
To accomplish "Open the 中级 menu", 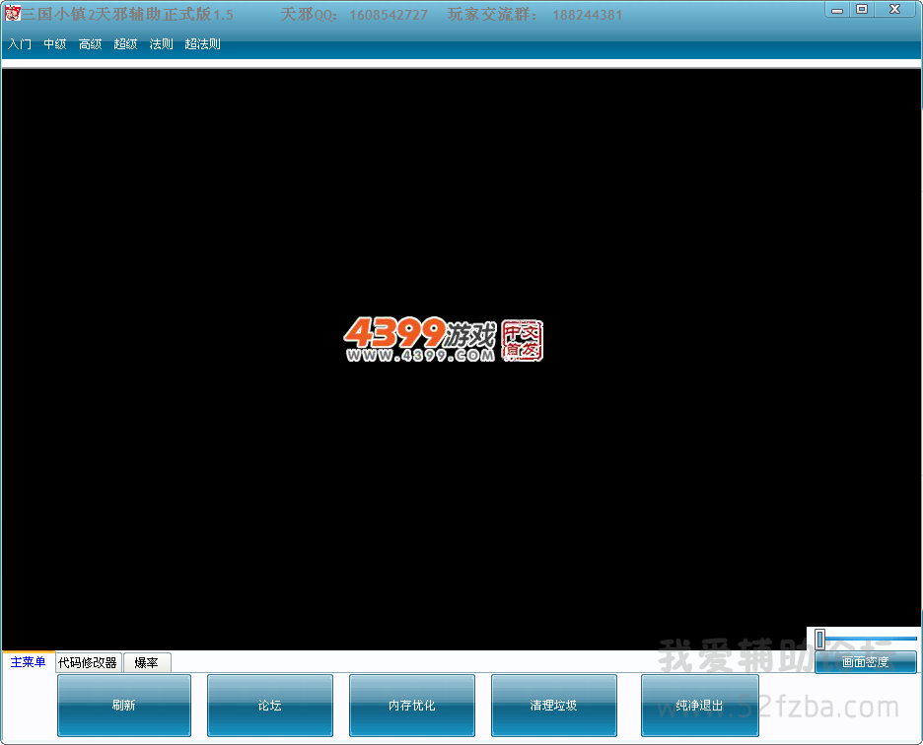I will click(55, 44).
